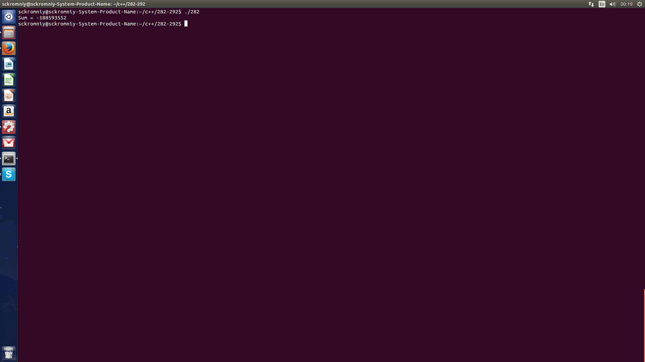
Task: Open LibreOffice Writer from launcher
Action: [x=9, y=64]
